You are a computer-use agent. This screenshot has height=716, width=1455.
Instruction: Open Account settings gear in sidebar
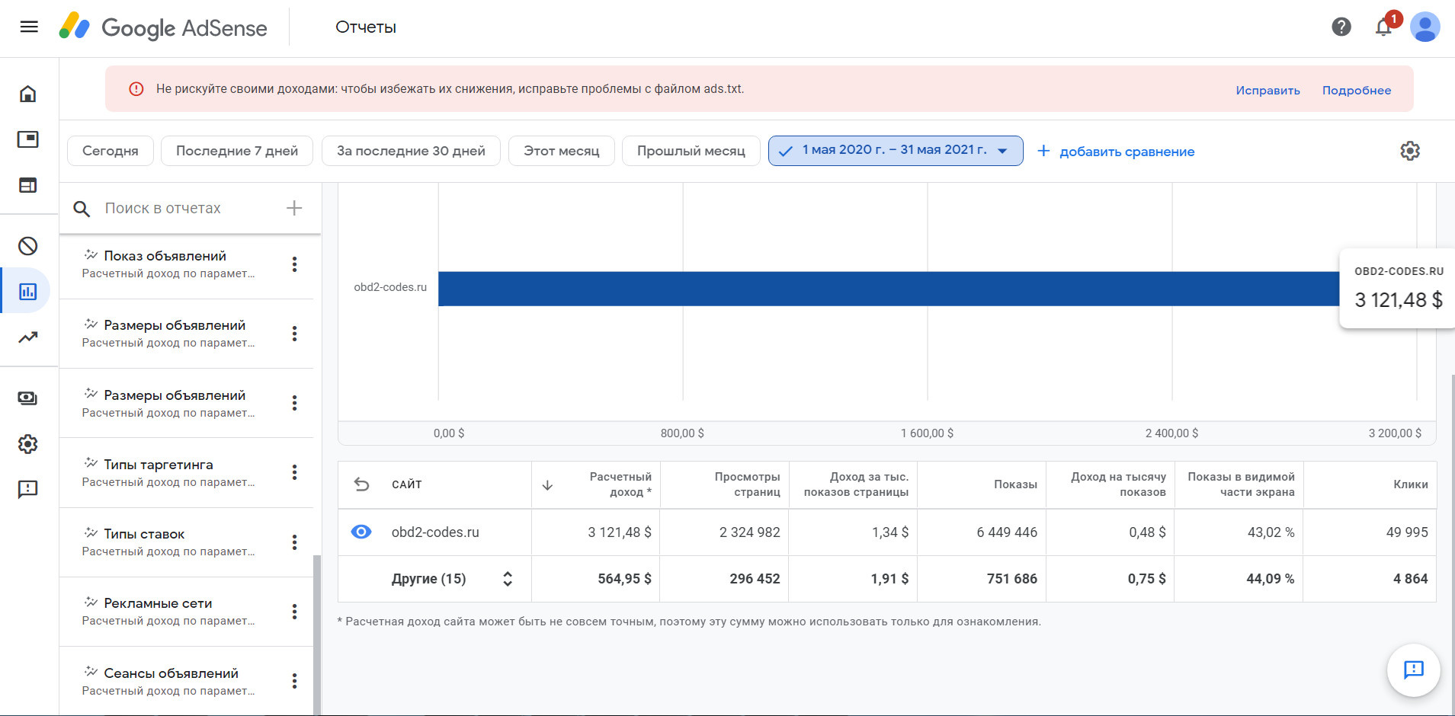tap(28, 444)
